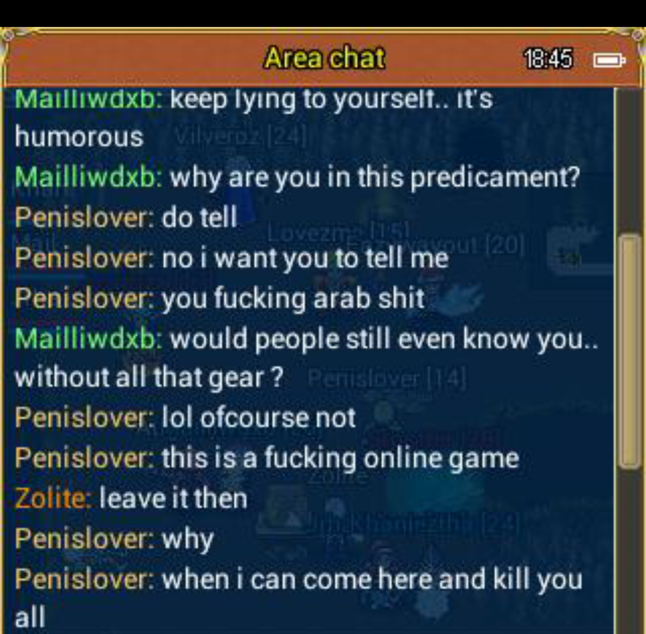The width and height of the screenshot is (646, 634).
Task: Click the 'do tell' message
Action: coord(199,218)
